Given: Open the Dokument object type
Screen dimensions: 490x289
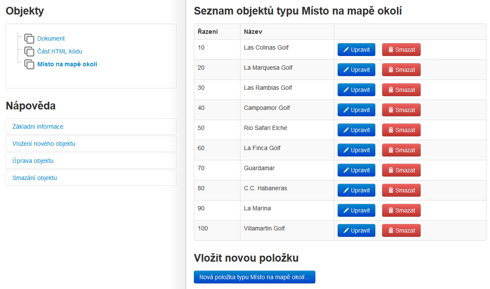Looking at the screenshot, I should [x=51, y=38].
